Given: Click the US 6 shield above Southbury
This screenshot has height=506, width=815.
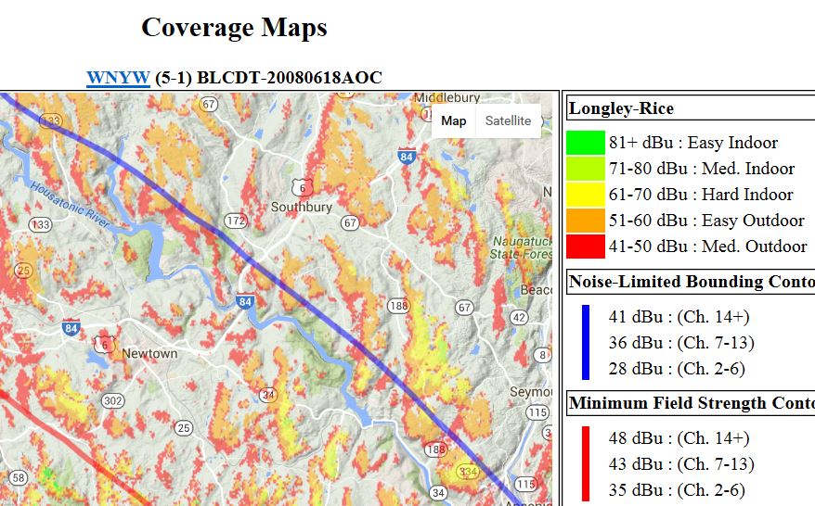Looking at the screenshot, I should click(297, 185).
